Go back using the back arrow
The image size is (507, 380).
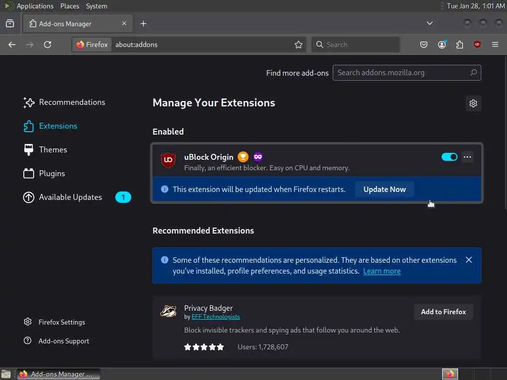12,45
